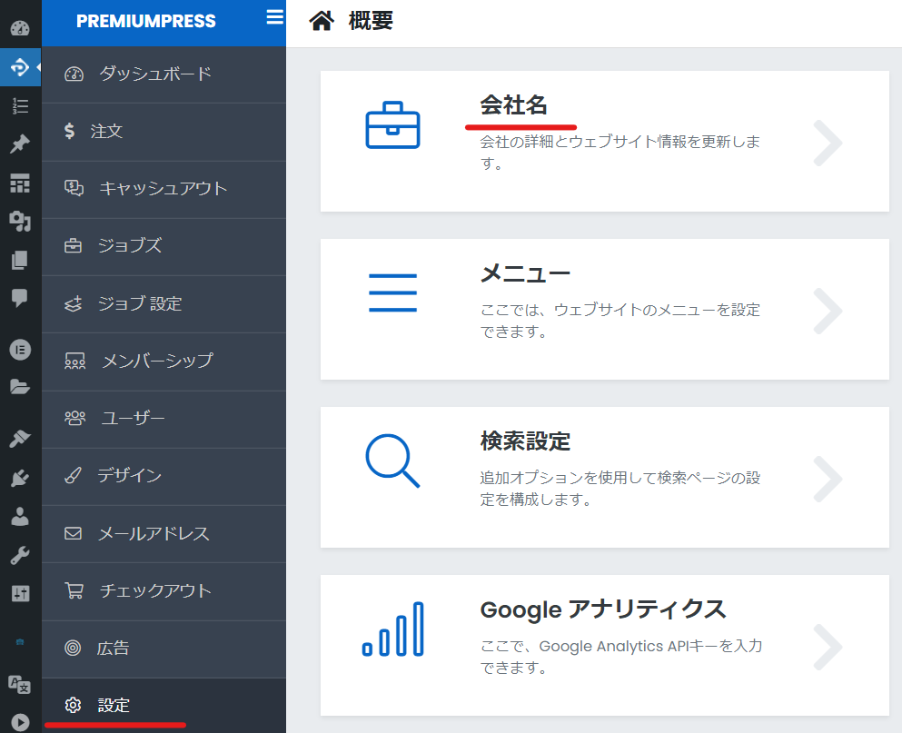
Task: Click the collapse menu play icon
Action: tap(20, 723)
